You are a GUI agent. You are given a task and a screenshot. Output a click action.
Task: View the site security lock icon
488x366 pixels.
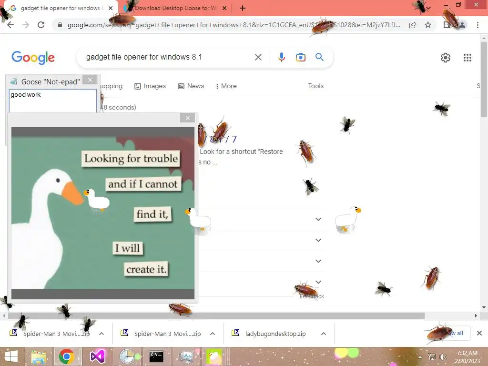tap(60, 25)
